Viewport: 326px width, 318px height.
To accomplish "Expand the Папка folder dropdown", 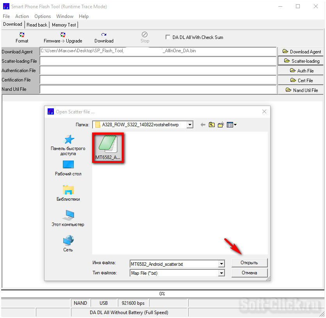I will 190,125.
